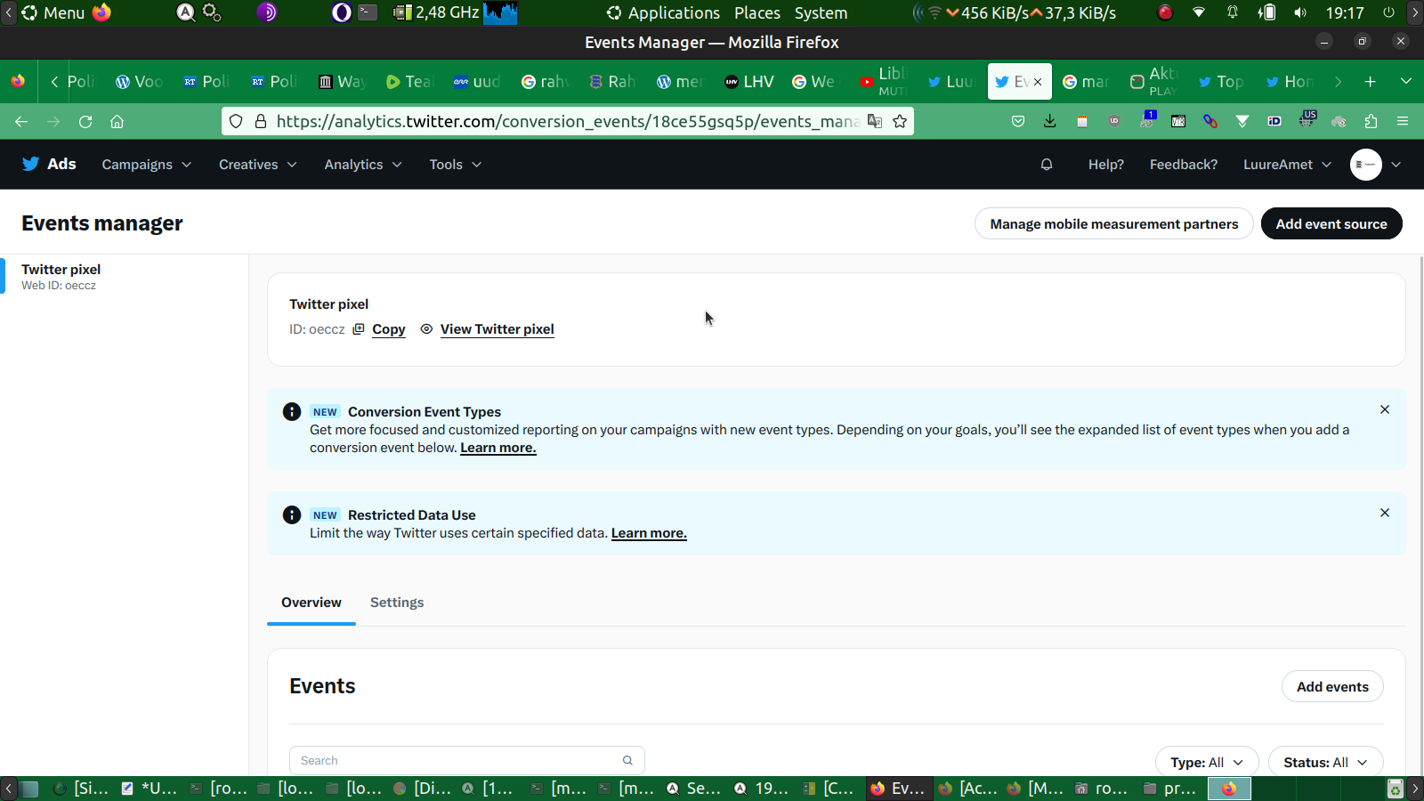Click the search magnifier icon in Events
The width and height of the screenshot is (1424, 801).
627,760
